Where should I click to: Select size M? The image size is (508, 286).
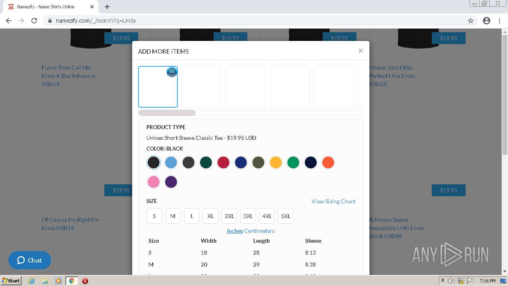tap(173, 216)
